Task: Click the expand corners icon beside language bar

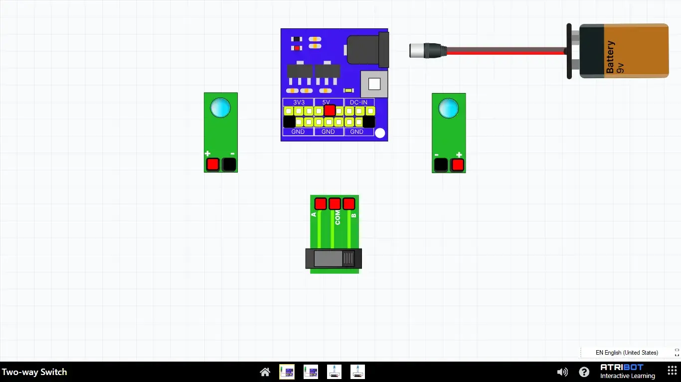Action: coord(677,353)
